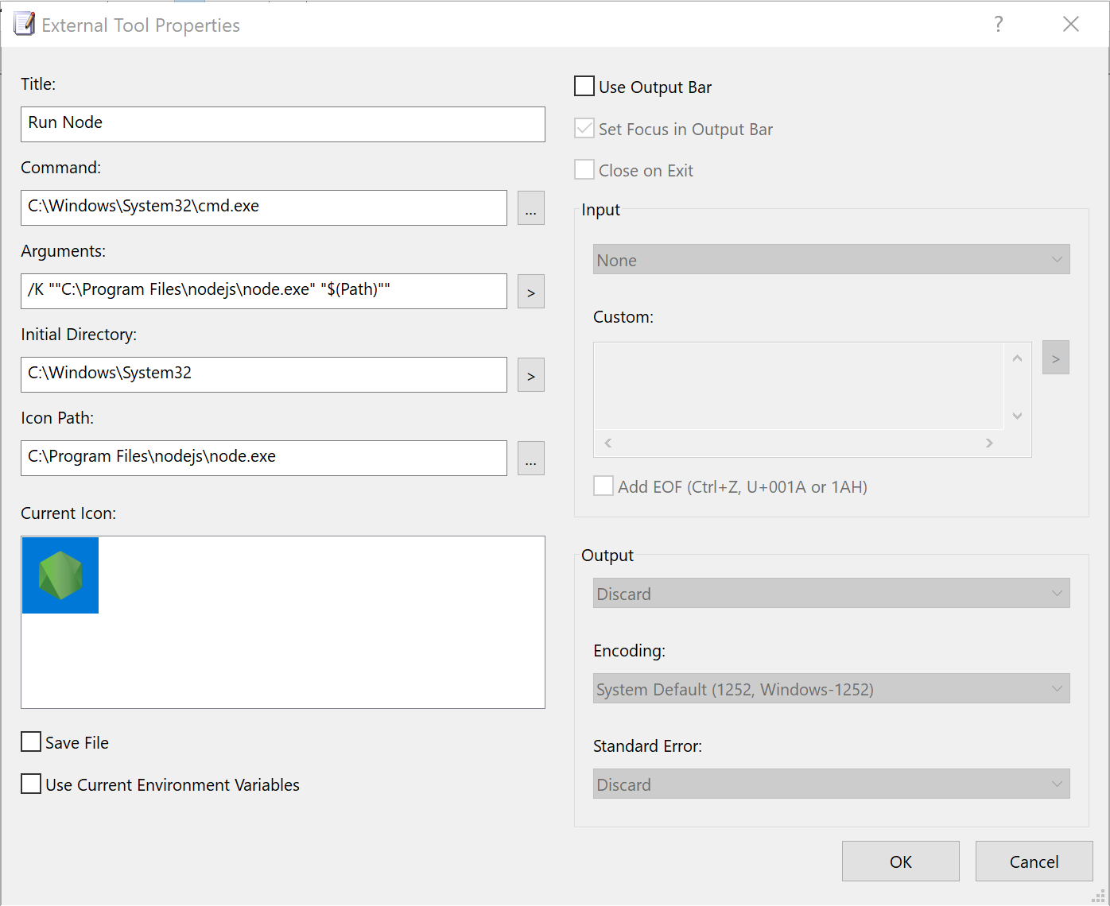Click Custom box horizontal scrollbar left arrow
Screen dimensions: 1110x906
pos(608,443)
